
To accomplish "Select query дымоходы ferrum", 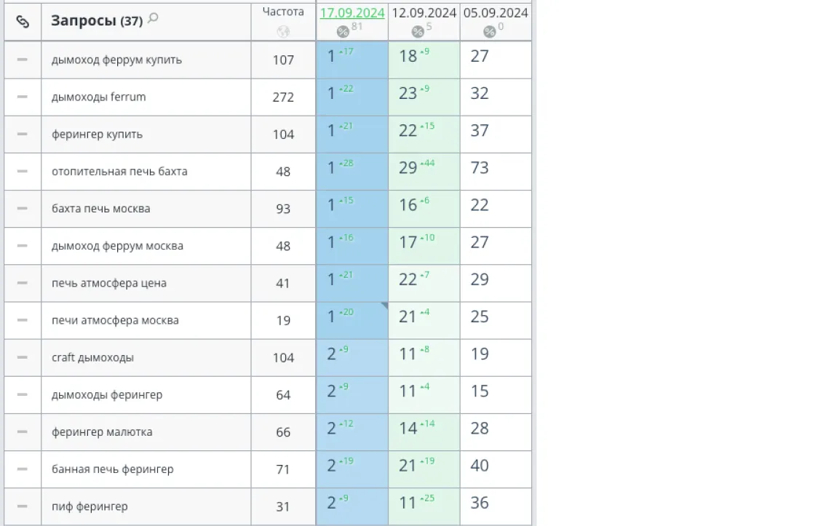I will tap(98, 97).
